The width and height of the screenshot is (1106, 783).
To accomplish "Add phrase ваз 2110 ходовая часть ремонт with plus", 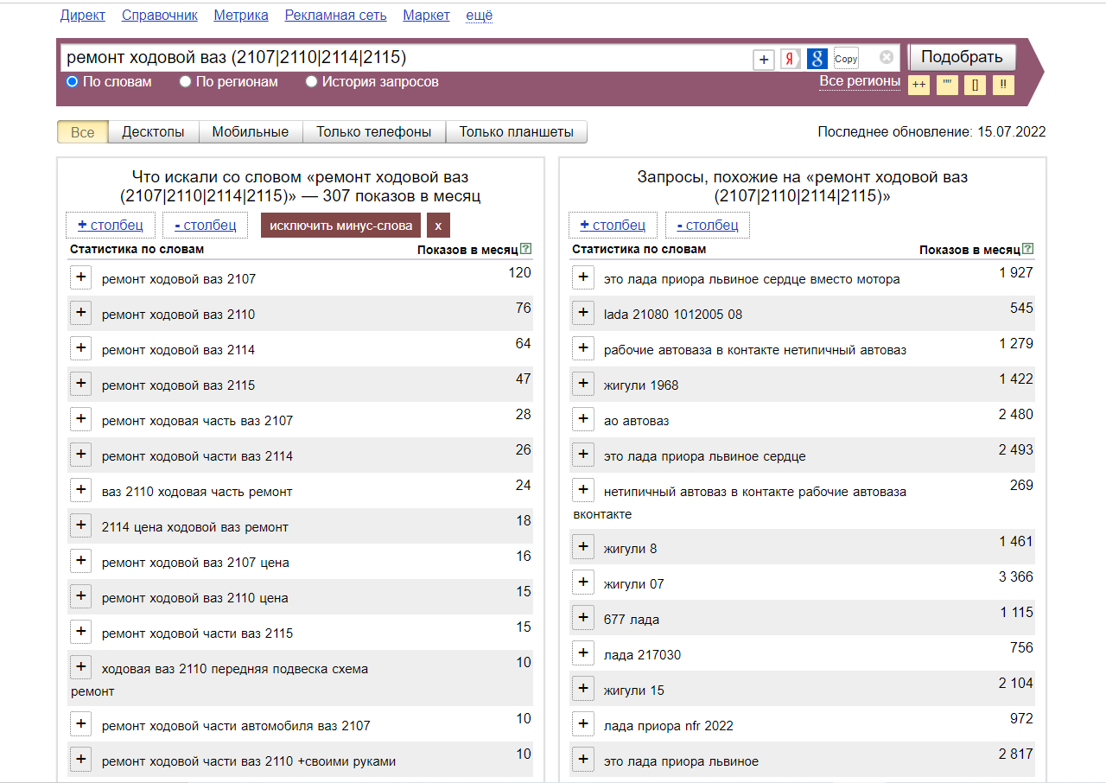I will pyautogui.click(x=81, y=489).
